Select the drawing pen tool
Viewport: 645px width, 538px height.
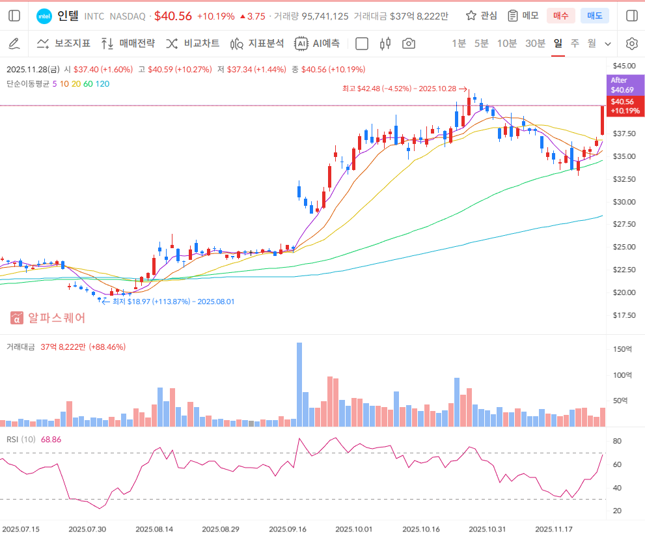tap(14, 44)
